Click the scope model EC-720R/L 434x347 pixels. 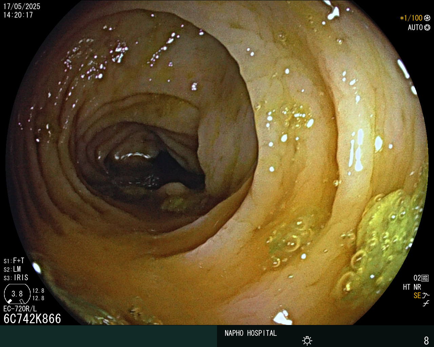click(x=20, y=309)
